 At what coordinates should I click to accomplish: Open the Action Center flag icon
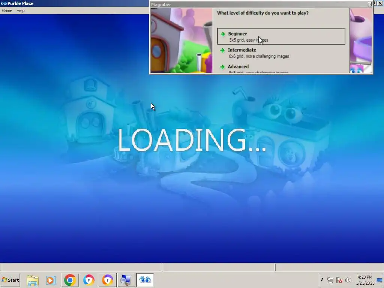pos(339,280)
